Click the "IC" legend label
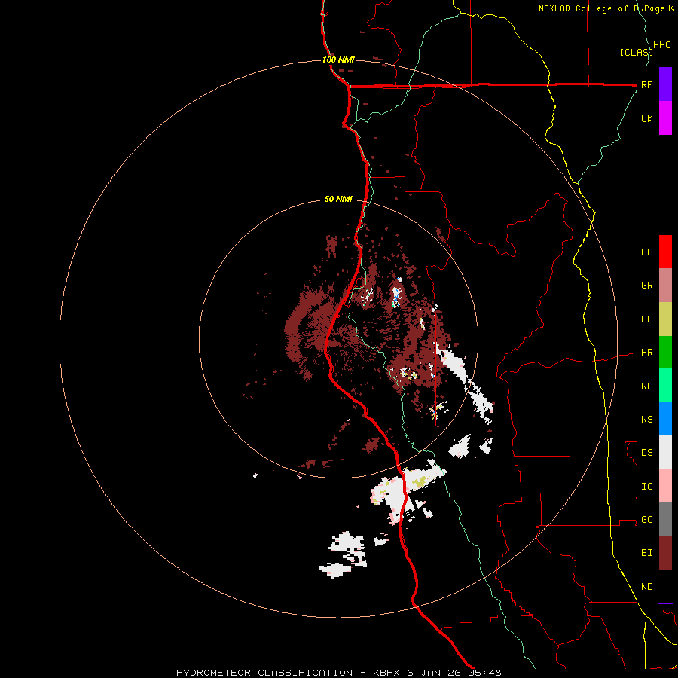 tap(646, 487)
